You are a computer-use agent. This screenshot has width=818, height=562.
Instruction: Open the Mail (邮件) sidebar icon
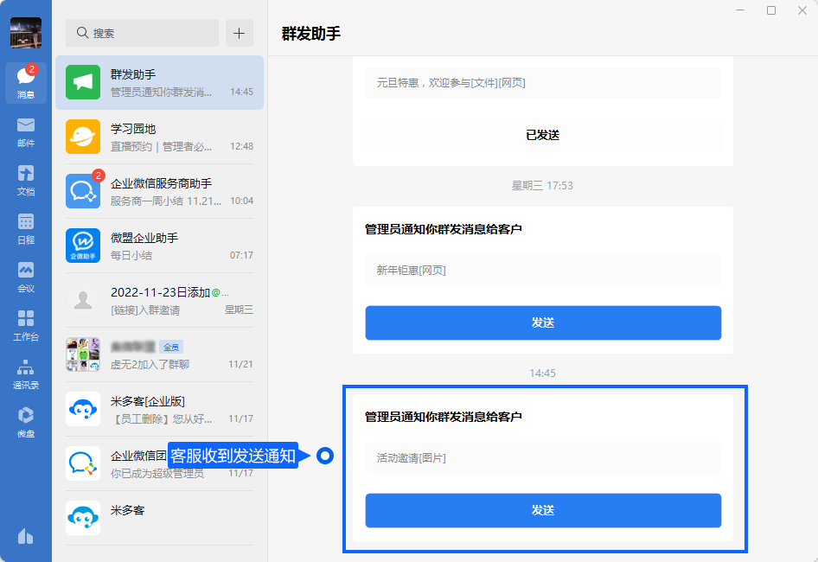pyautogui.click(x=26, y=132)
